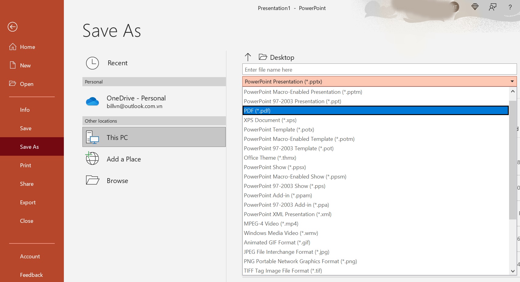Select PowerPoint Macro-Enabled Presentation (*.pptm)
520x282 pixels.
click(x=376, y=92)
